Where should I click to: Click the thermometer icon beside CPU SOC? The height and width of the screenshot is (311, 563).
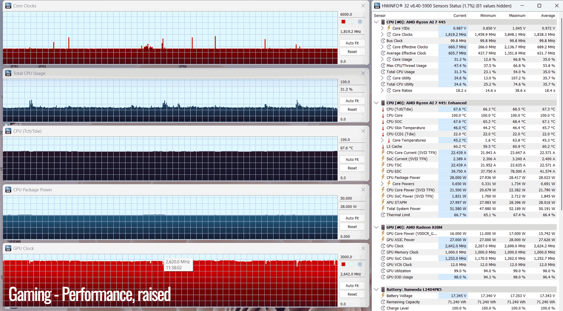[383, 122]
